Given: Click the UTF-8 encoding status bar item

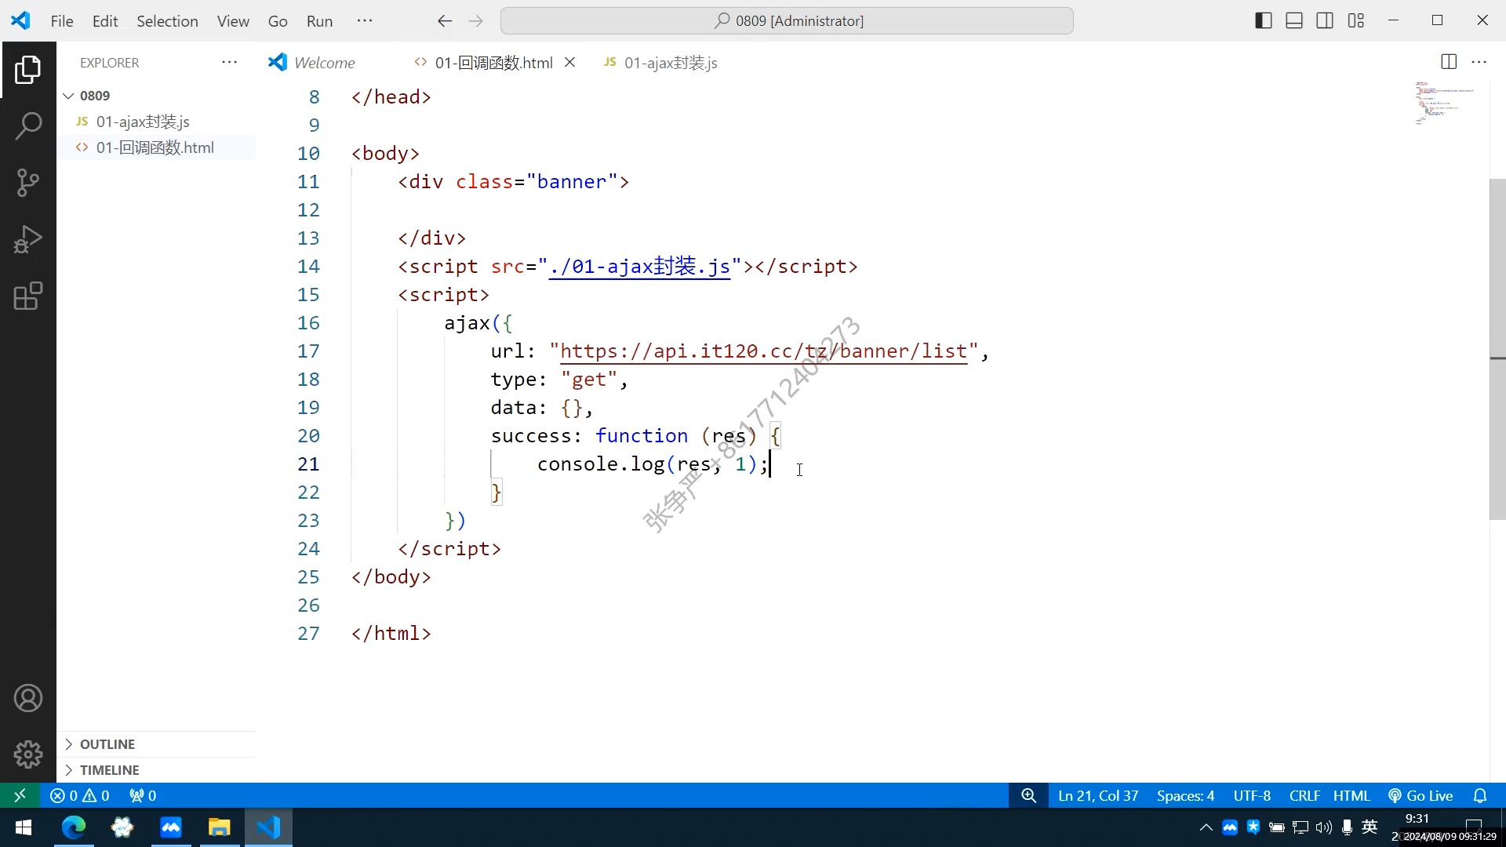Looking at the screenshot, I should (x=1250, y=794).
